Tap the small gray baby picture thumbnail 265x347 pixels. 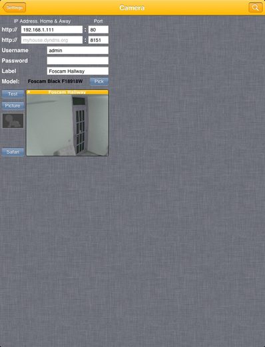pyautogui.click(x=13, y=121)
